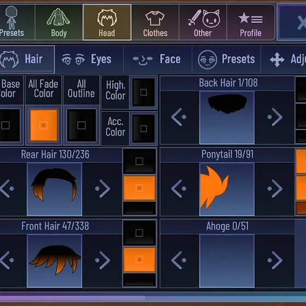Switch to the Face sub-tab

(x=158, y=59)
